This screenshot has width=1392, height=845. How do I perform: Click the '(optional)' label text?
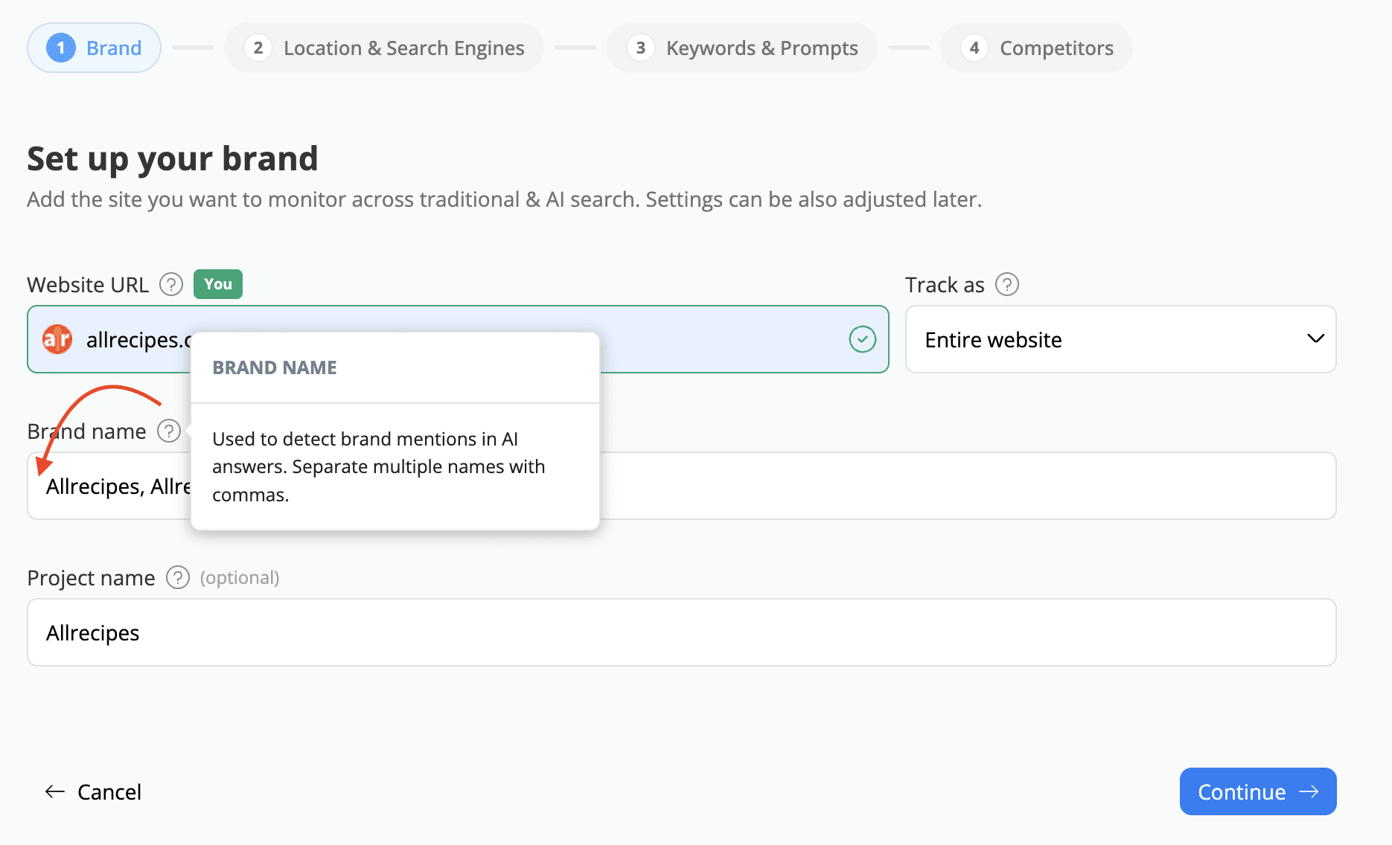pos(240,578)
